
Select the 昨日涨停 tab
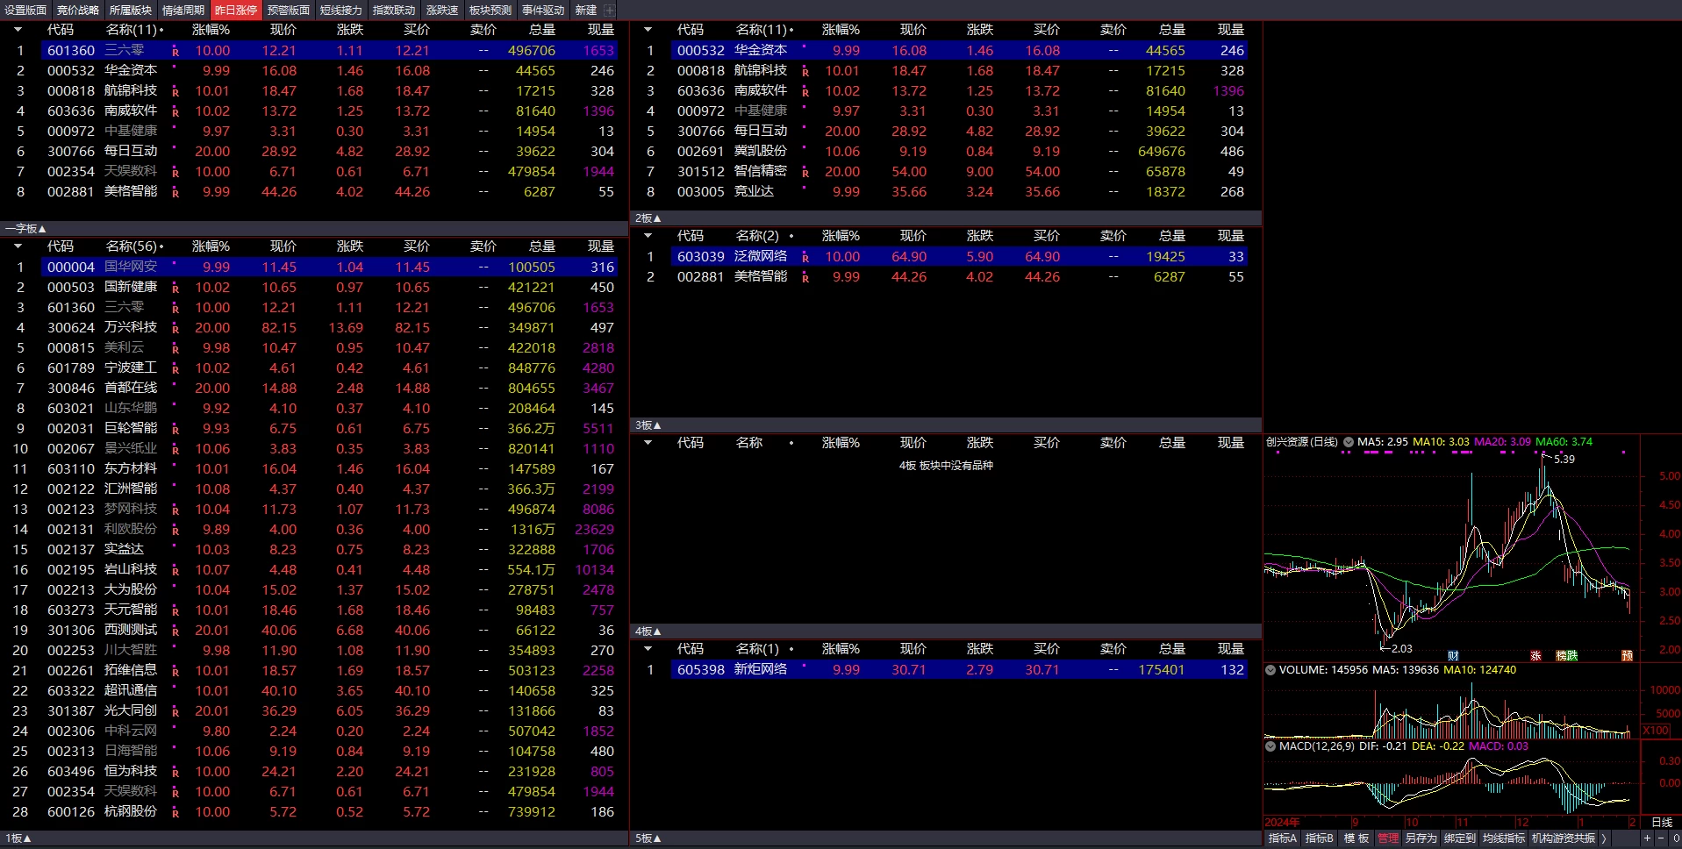[236, 10]
